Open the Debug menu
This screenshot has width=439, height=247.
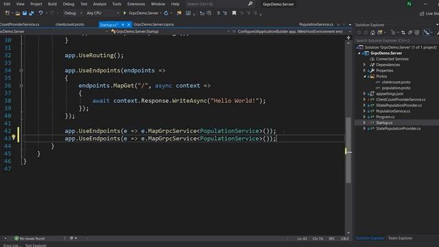pyautogui.click(x=69, y=4)
